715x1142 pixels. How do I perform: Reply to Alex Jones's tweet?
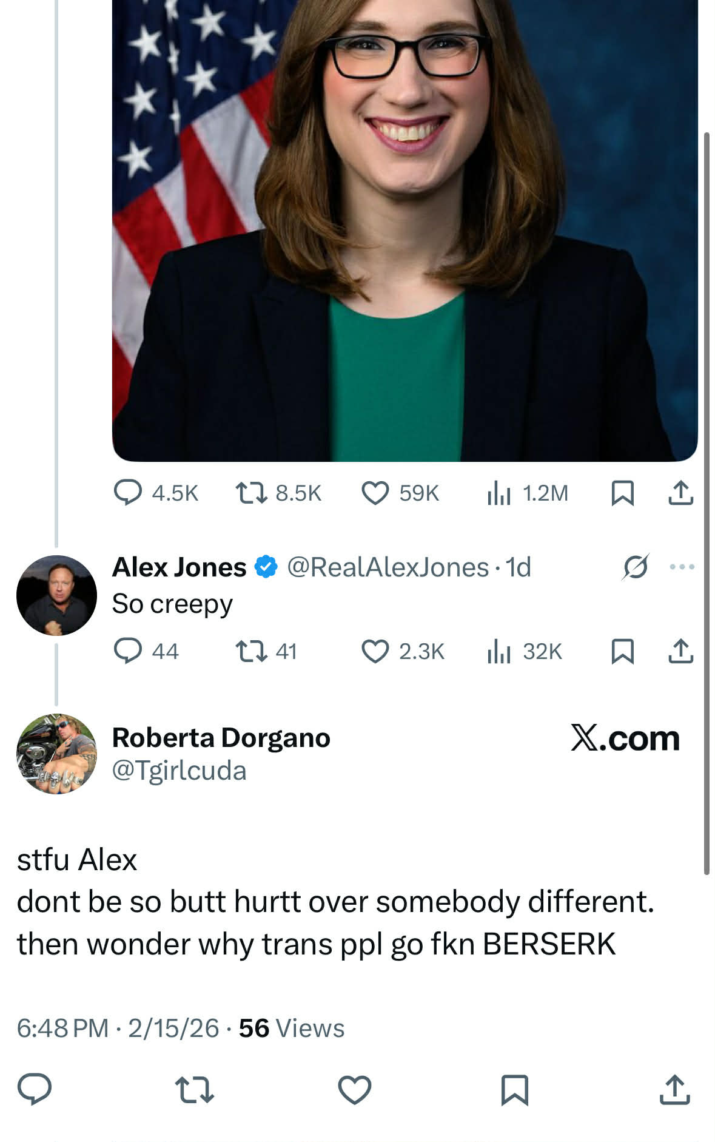[x=128, y=651]
